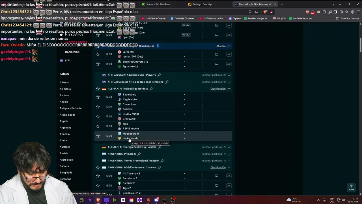Toggle the browser sidebar panel icon
Screen dimensions: 362x204
click(x=336, y=12)
